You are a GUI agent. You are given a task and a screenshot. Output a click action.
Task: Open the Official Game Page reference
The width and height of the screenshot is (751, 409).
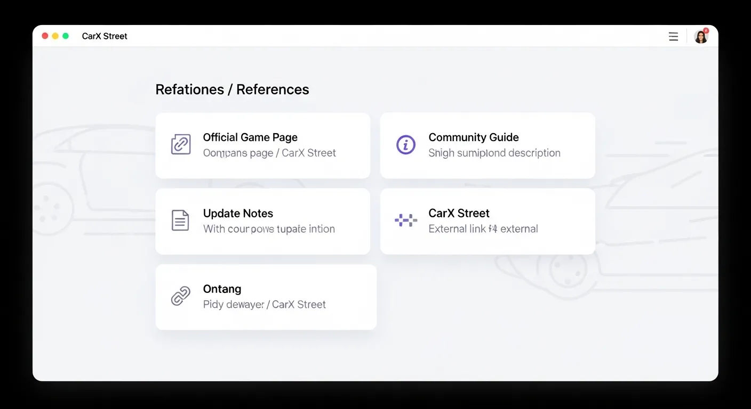pos(262,145)
